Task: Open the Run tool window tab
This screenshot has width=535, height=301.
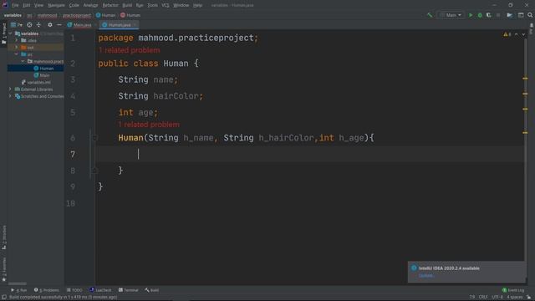Action: pos(18,290)
